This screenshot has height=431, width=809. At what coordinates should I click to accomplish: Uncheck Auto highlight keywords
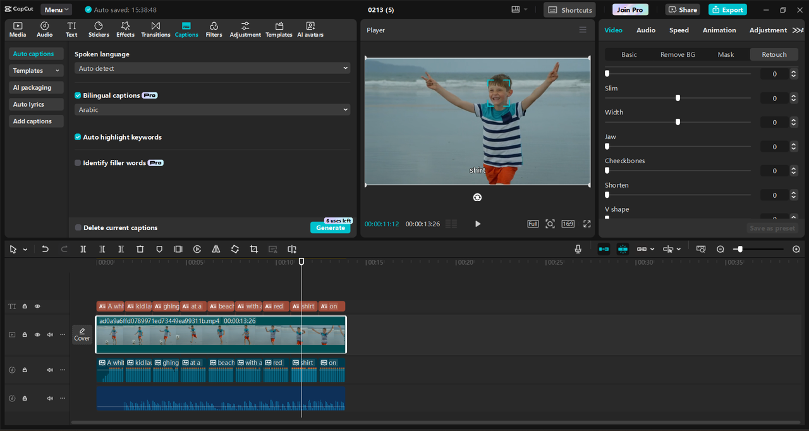coord(78,137)
